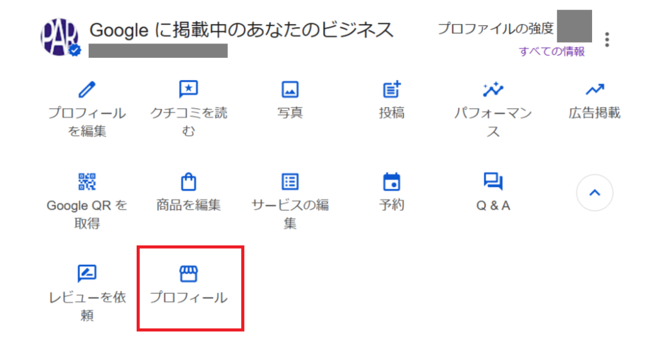This screenshot has height=345, width=645.
Task: Click the 投稿 add post icon
Action: [392, 90]
